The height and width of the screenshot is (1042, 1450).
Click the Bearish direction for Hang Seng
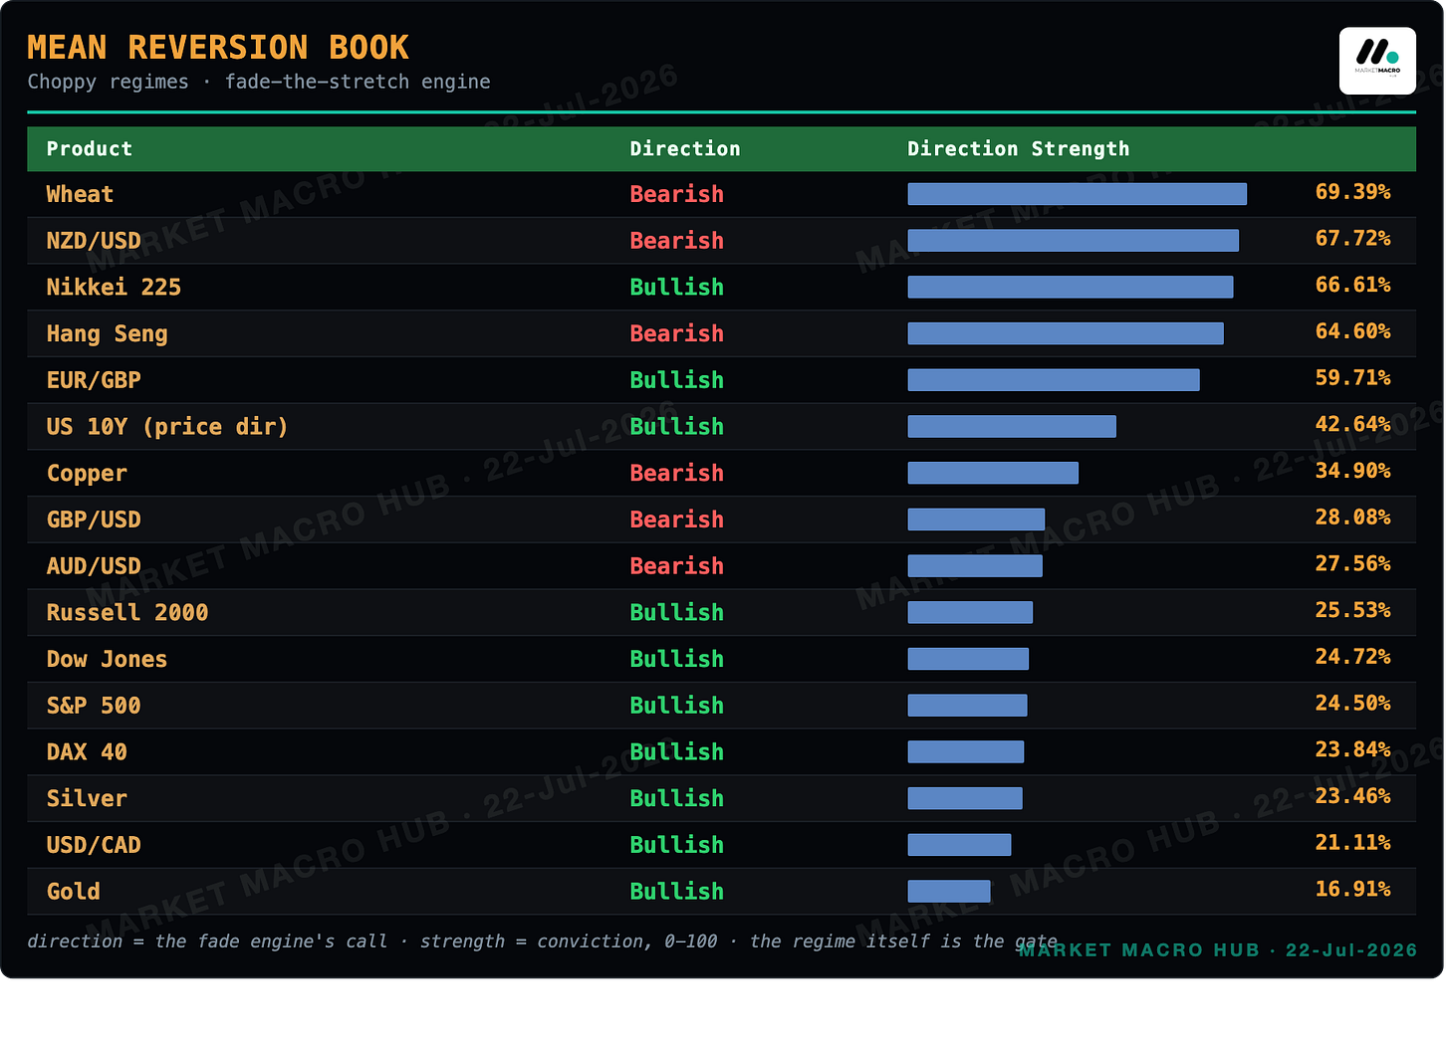(x=677, y=334)
